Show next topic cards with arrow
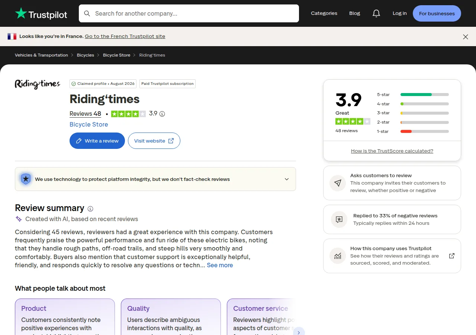Viewport: 476px width, 335px height. 299,332
